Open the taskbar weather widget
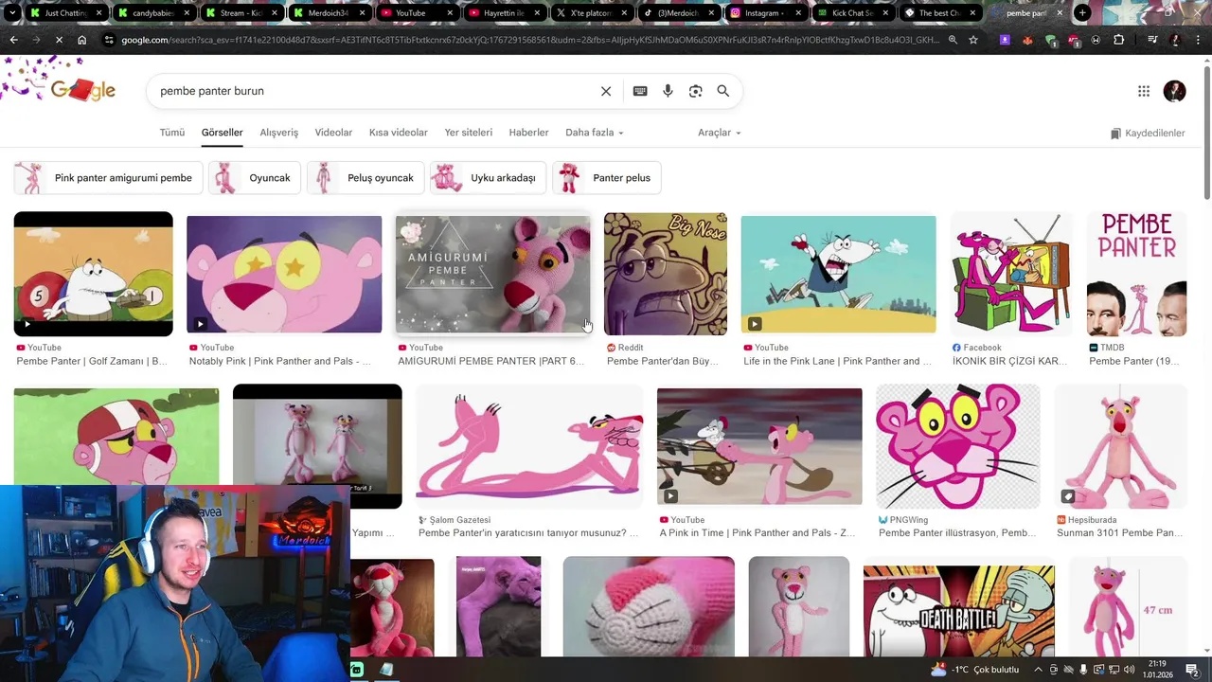This screenshot has height=682, width=1212. [x=975, y=670]
